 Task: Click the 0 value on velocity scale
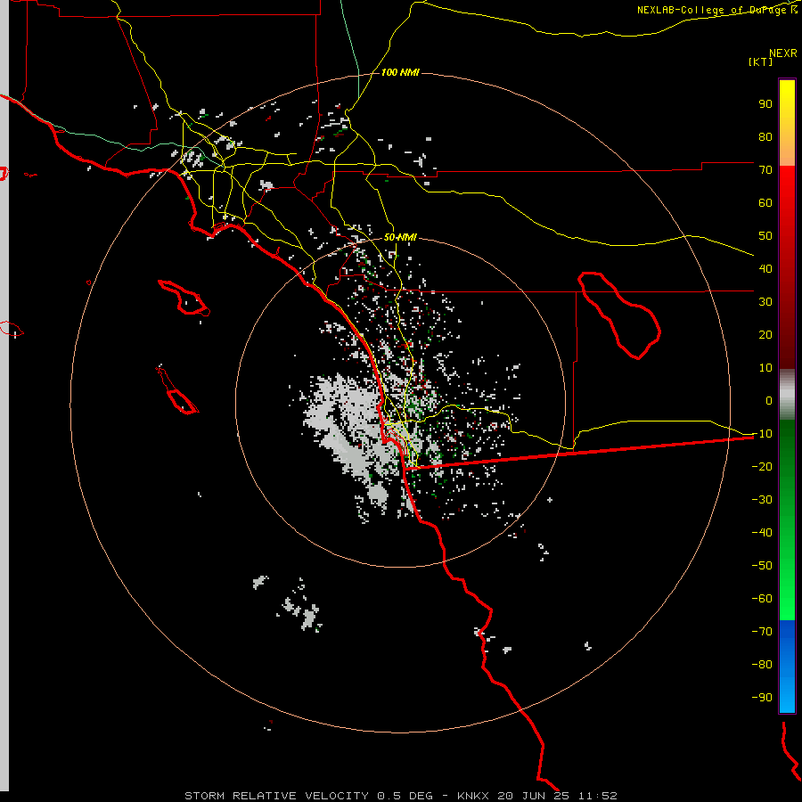(769, 400)
